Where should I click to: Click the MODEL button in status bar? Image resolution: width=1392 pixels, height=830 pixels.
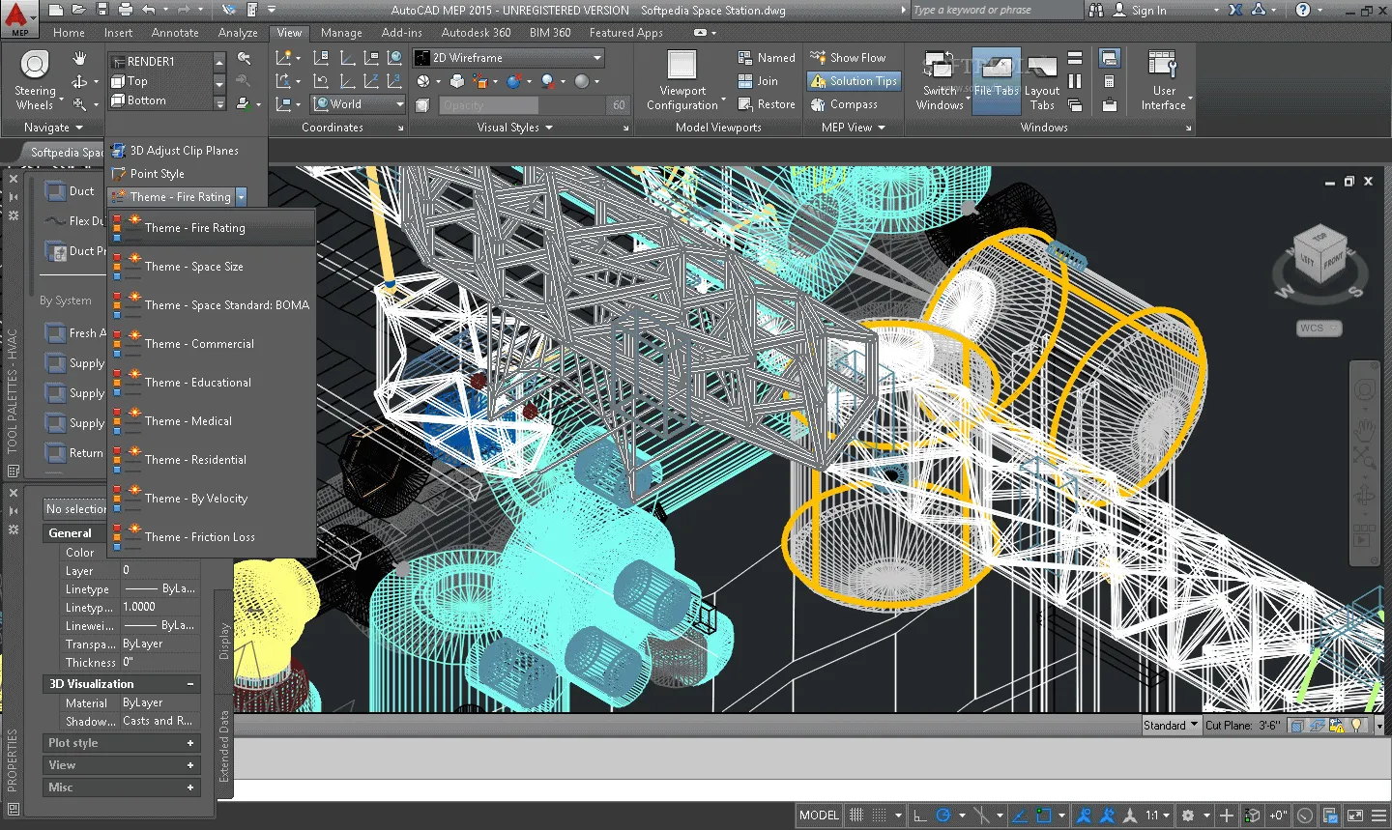(819, 816)
